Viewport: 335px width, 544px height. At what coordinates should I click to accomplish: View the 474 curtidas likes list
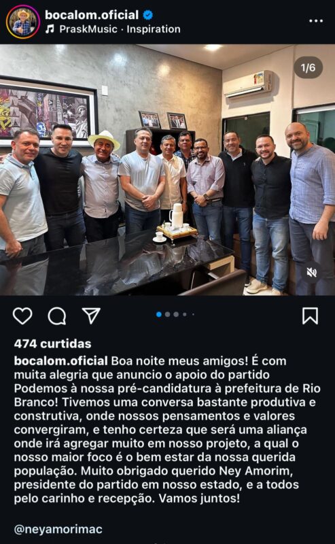point(53,344)
